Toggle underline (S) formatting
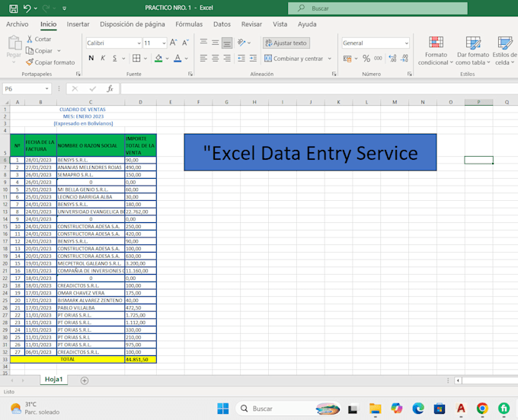The image size is (518, 420). coord(114,59)
